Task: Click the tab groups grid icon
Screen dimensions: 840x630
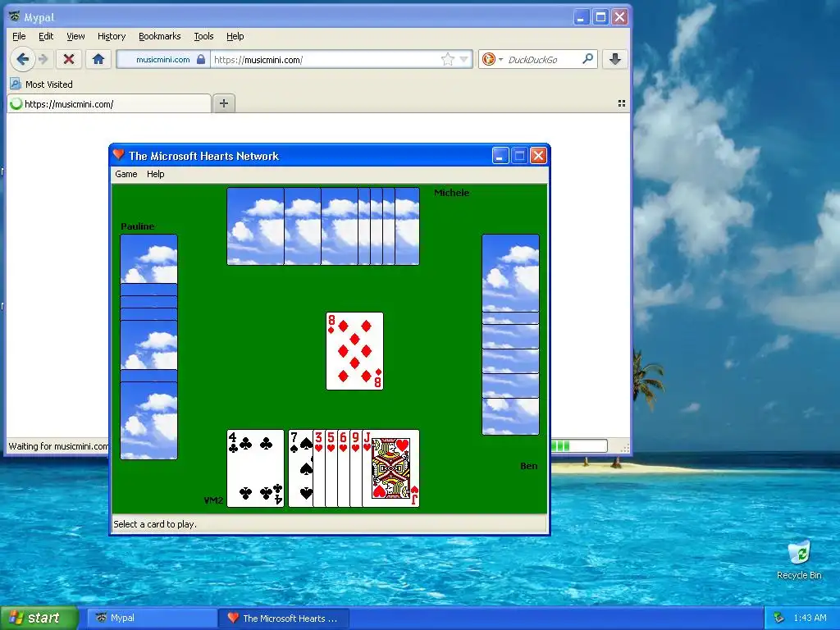Action: click(622, 103)
